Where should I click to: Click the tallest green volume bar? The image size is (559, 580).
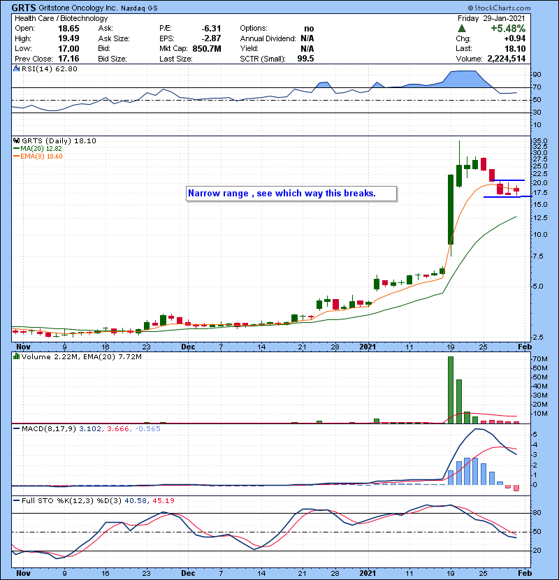tap(451, 390)
